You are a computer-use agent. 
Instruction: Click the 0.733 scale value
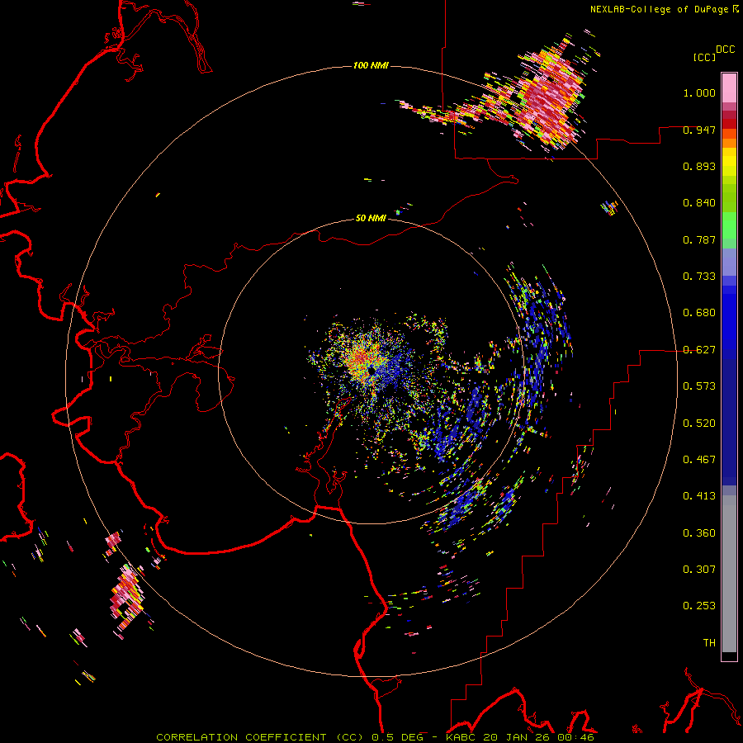(699, 277)
